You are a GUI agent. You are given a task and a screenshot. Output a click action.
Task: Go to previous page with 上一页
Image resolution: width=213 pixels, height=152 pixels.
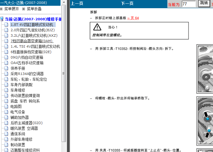[77, 3]
